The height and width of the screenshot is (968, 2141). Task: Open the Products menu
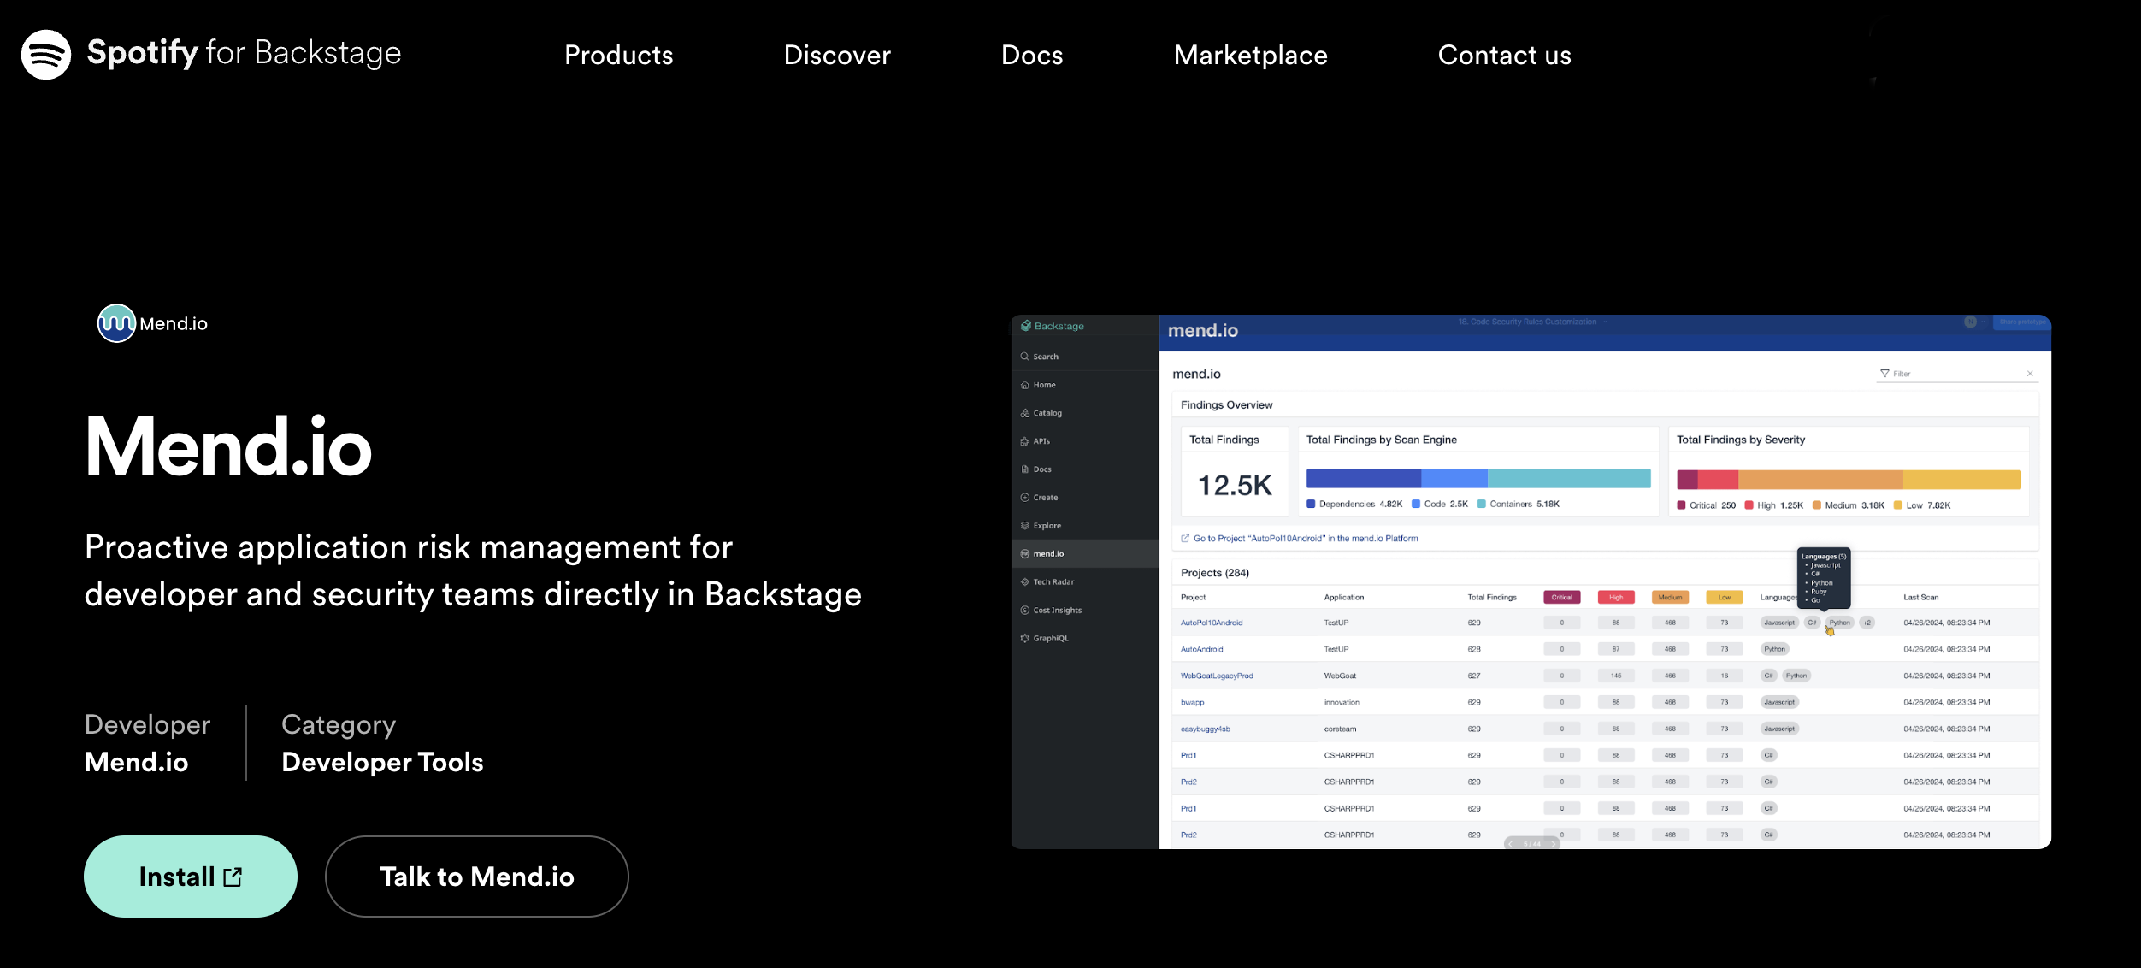[x=618, y=55]
